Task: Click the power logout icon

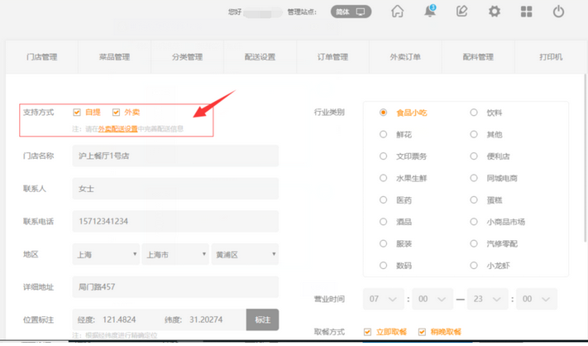Action: point(559,12)
